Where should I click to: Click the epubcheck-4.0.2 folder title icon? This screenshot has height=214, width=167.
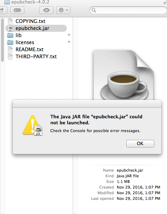tap(7, 2)
